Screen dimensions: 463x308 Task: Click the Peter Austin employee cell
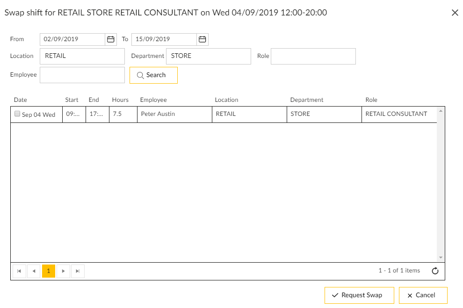click(175, 114)
